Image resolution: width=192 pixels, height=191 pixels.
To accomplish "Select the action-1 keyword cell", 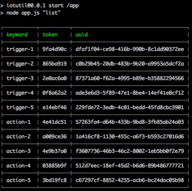I will pyautogui.click(x=18, y=122).
